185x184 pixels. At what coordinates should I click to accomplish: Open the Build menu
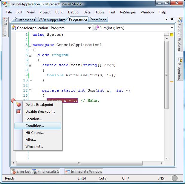tap(59, 12)
